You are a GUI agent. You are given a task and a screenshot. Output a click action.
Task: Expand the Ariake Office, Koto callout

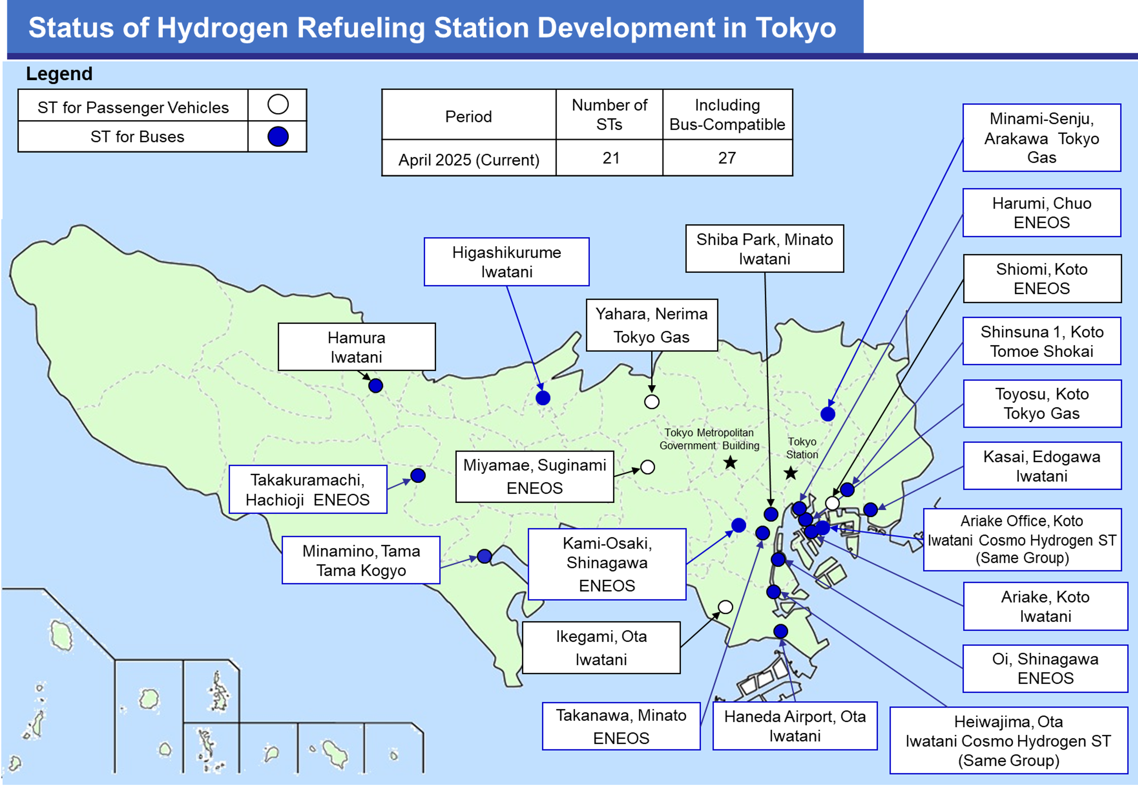pyautogui.click(x=1022, y=540)
